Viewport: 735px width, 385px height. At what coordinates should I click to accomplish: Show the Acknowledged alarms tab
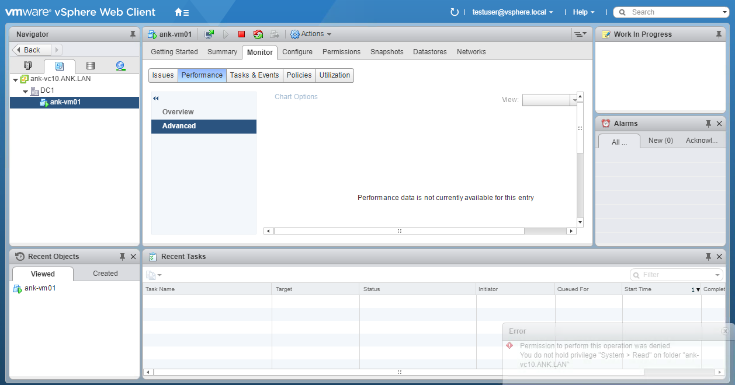pos(702,141)
